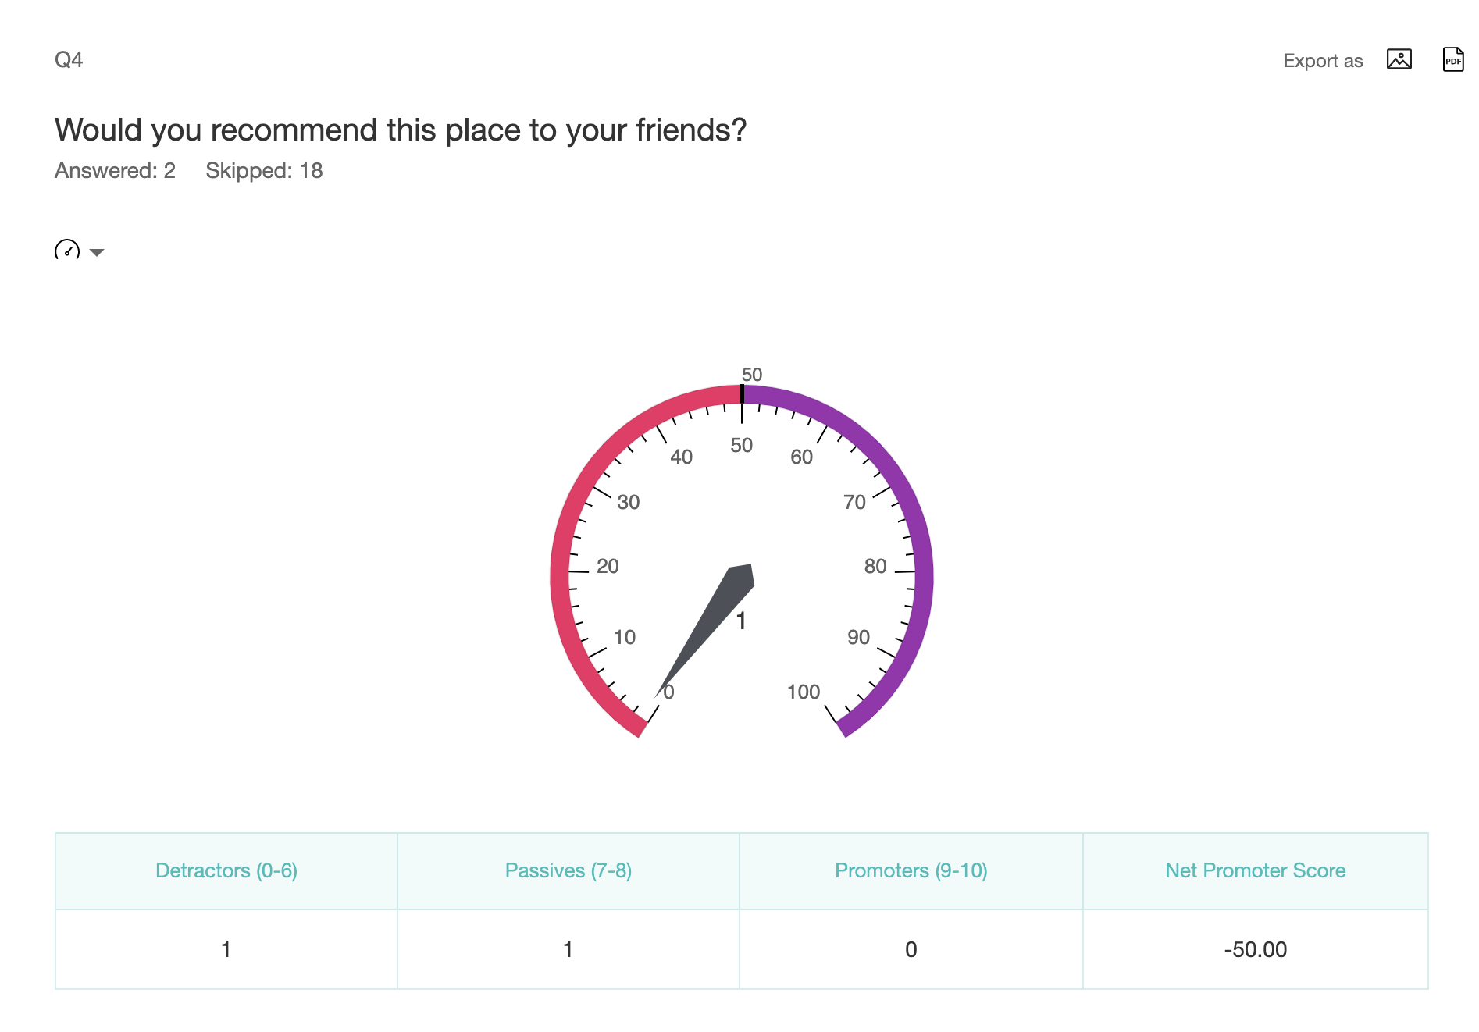Export the chart as an image
This screenshot has width=1479, height=1032.
[x=1399, y=59]
